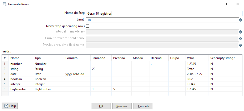This screenshot has width=244, height=111.
Task: Click the Tamanho cell with value 20
Action: coord(101,69)
